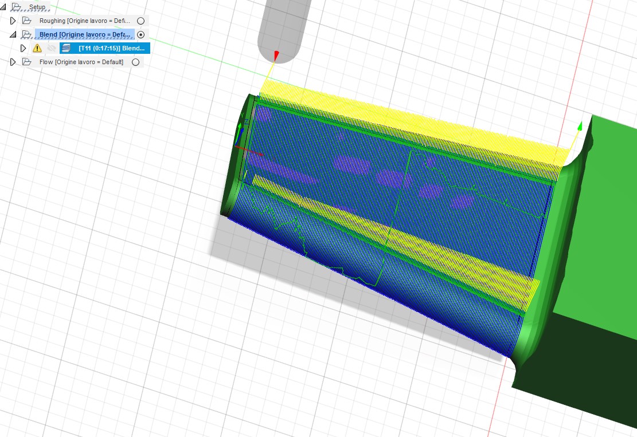Click the Setup folder icon
The image size is (637, 437).
pyautogui.click(x=15, y=7)
